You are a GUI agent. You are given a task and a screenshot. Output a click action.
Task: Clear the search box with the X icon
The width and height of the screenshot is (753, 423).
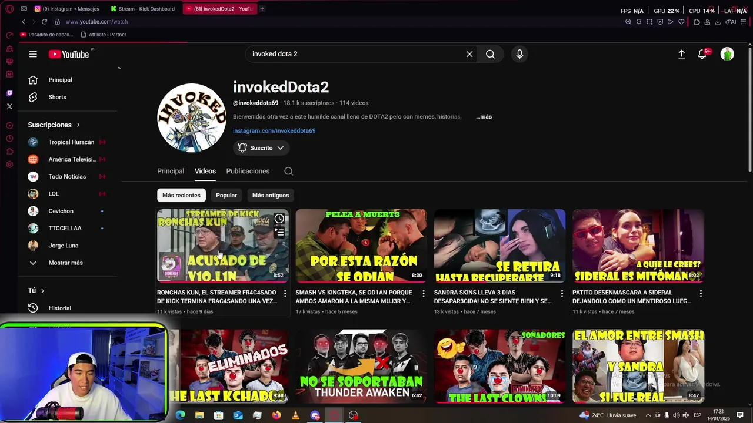[469, 54]
